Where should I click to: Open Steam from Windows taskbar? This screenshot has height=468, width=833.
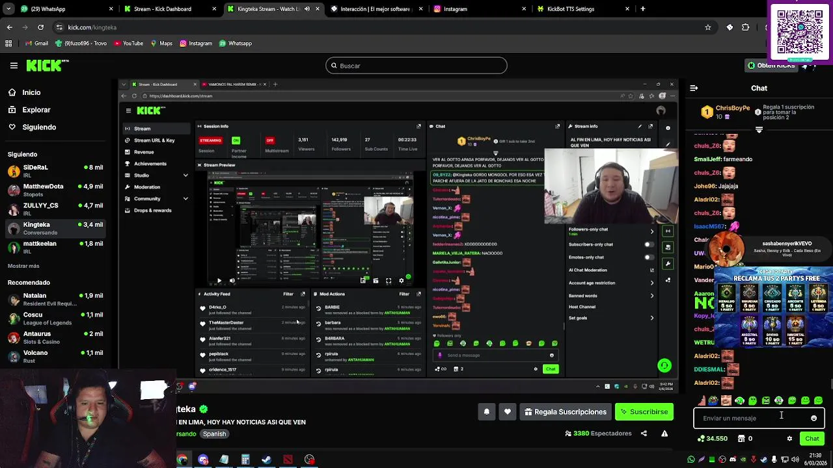(266, 460)
